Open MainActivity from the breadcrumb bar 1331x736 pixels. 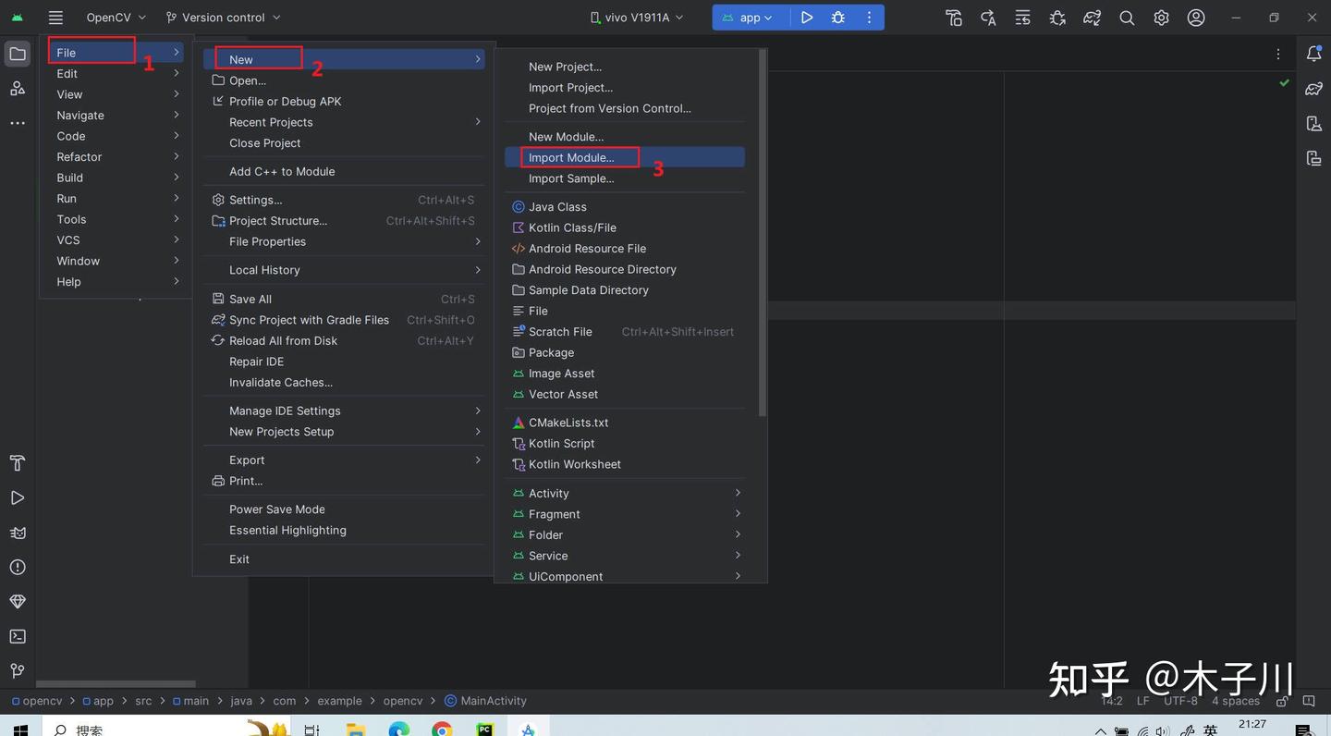click(x=493, y=700)
